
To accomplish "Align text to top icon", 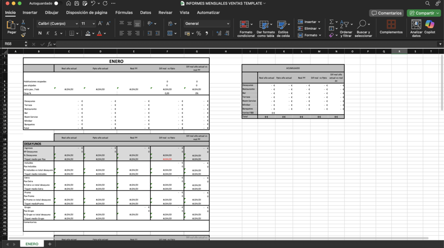I will 121,23.
